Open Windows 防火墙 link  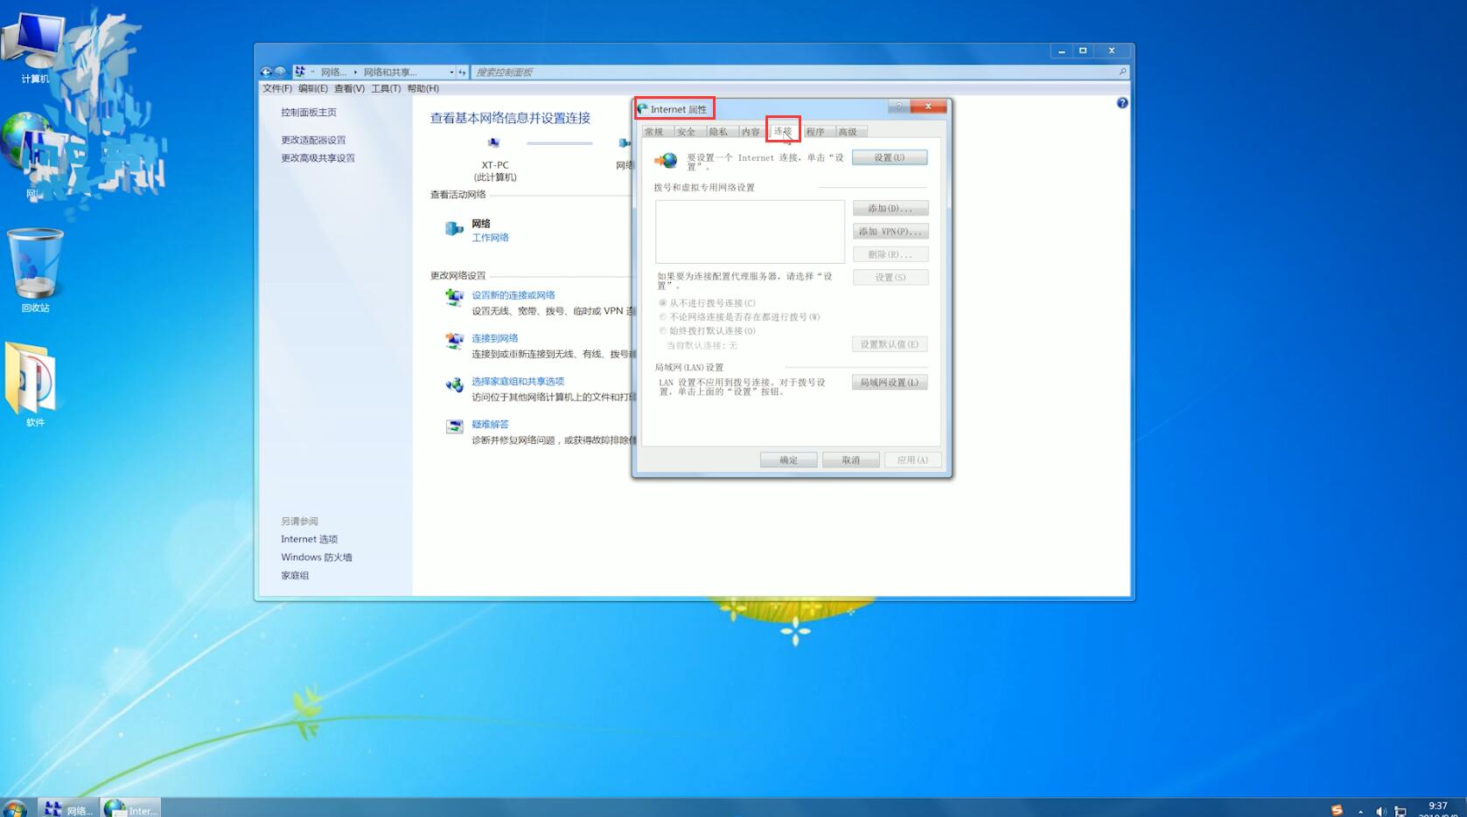(317, 557)
